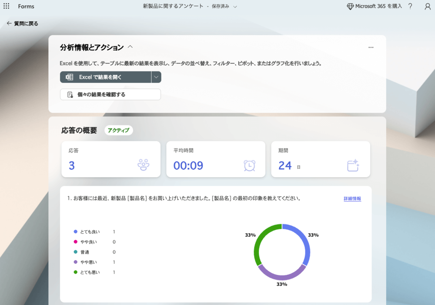Click the アクティブ status badge
The image size is (435, 305).
click(118, 130)
